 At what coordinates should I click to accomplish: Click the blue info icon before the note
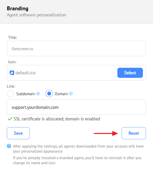9,146
